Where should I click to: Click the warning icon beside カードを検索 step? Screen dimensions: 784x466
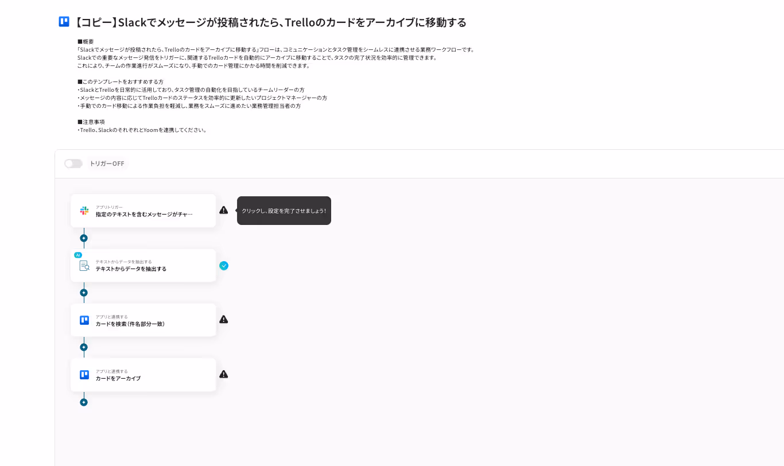[224, 319]
